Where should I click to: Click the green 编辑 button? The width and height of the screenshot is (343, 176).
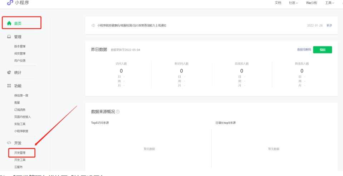[322, 50]
